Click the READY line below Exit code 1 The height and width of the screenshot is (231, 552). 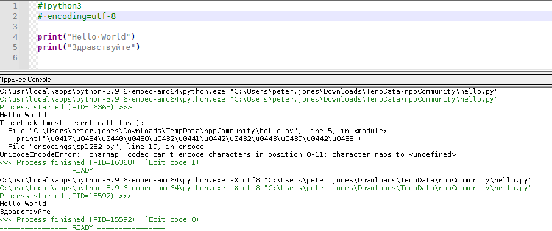click(82, 171)
